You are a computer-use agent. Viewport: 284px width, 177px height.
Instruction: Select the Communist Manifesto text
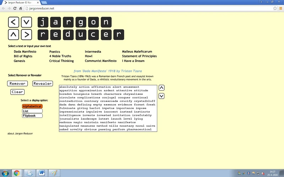101,61
